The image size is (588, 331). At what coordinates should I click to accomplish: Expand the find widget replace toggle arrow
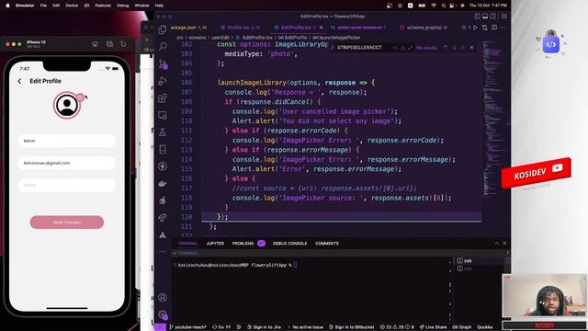click(332, 48)
